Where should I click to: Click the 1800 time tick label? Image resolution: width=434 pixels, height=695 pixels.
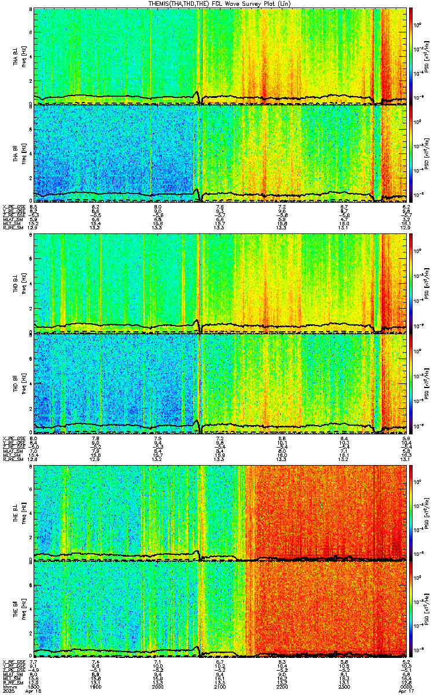coord(34,686)
